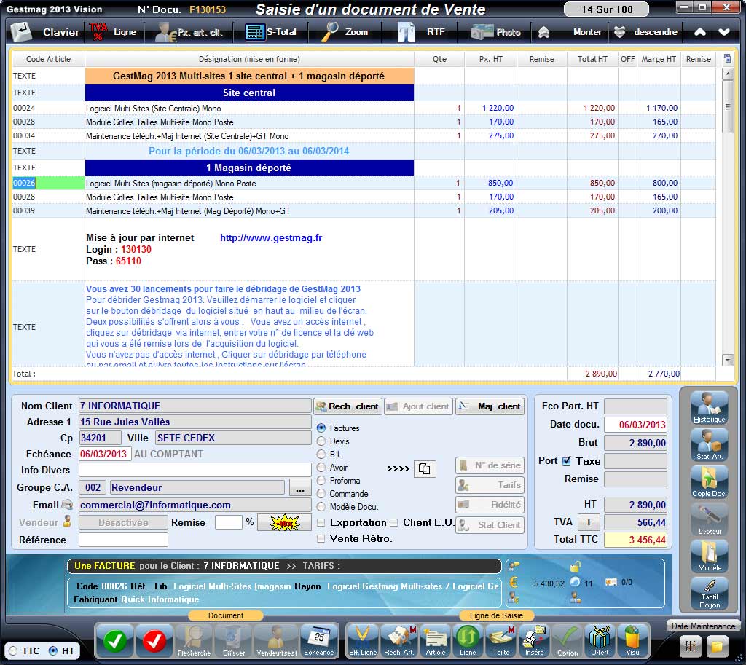Search articles with Rech. Art.

[x=398, y=641]
